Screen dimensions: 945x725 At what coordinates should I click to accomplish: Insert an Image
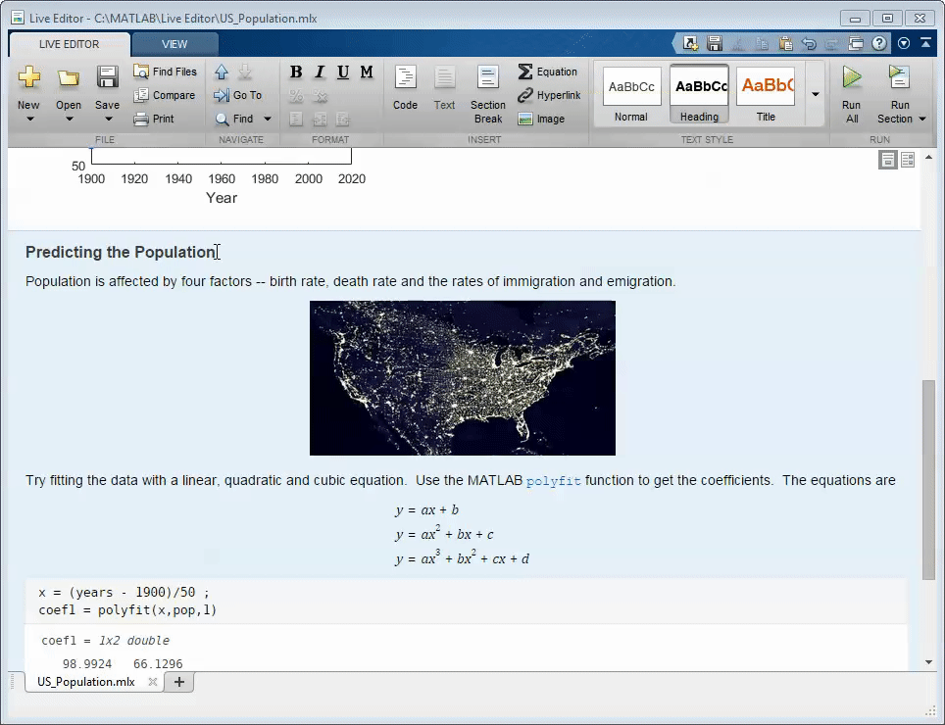(541, 119)
